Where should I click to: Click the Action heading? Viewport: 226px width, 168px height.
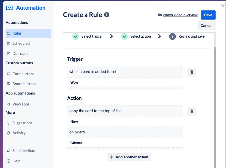point(74,98)
